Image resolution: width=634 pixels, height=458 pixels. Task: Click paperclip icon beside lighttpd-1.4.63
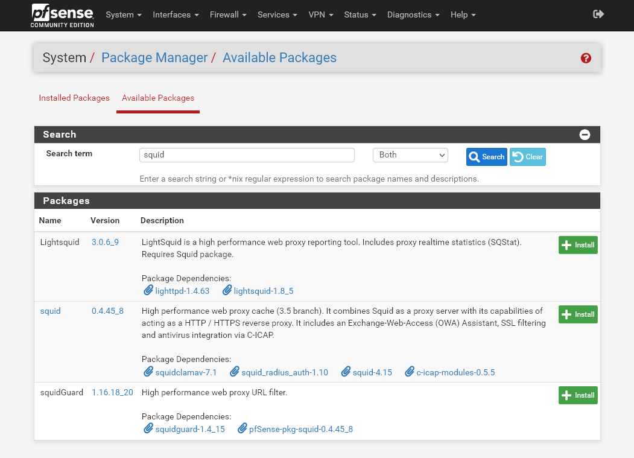click(148, 291)
